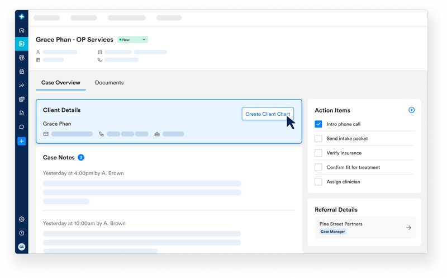This screenshot has height=278, width=447.
Task: Check Send intake packet
Action: [318, 138]
